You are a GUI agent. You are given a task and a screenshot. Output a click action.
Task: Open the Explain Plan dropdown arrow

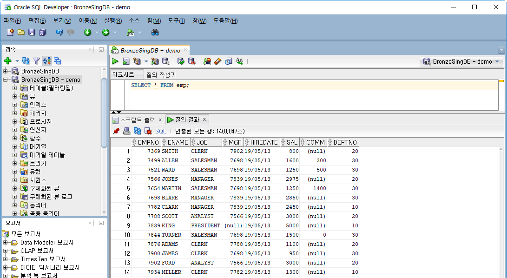(146, 61)
